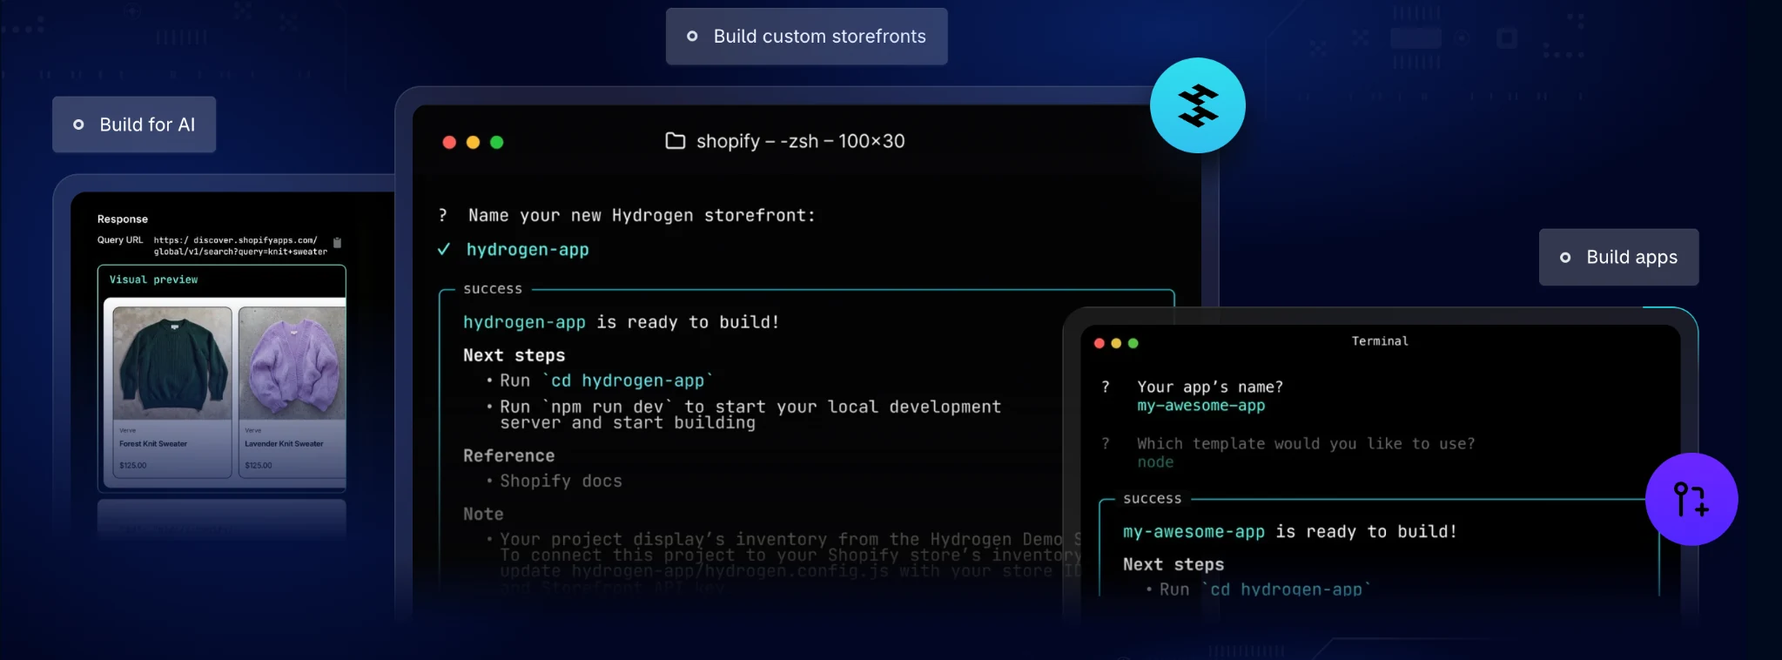Click 'Name your new Hydrogen storefront:' prompt
The image size is (1782, 660).
point(642,216)
